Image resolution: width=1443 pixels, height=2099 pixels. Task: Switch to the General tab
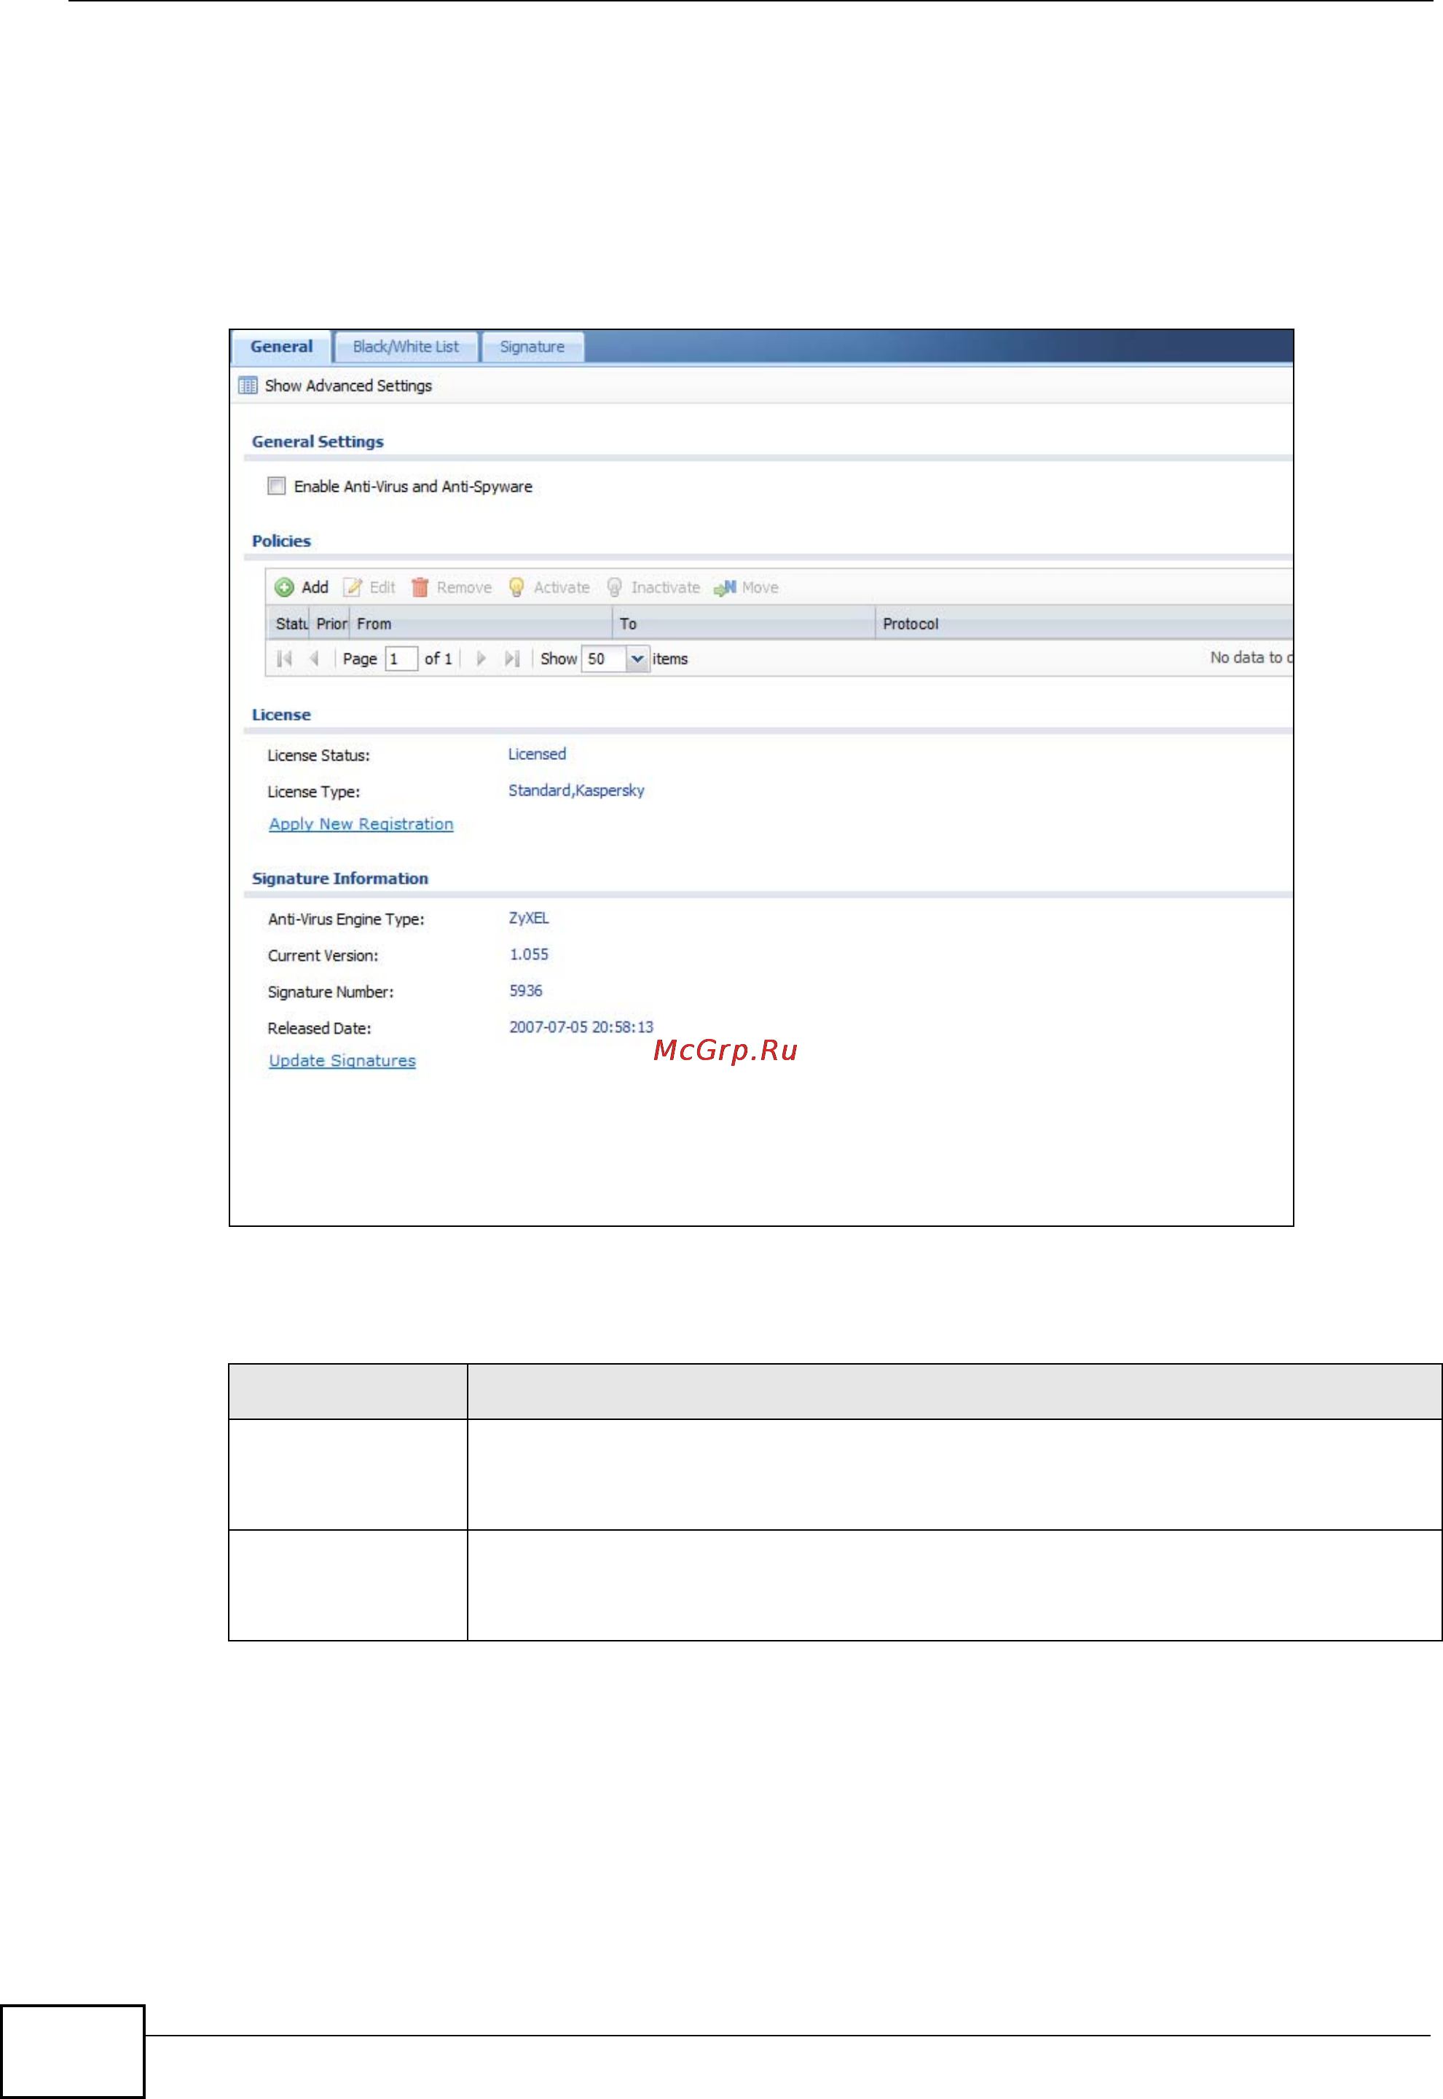click(281, 348)
